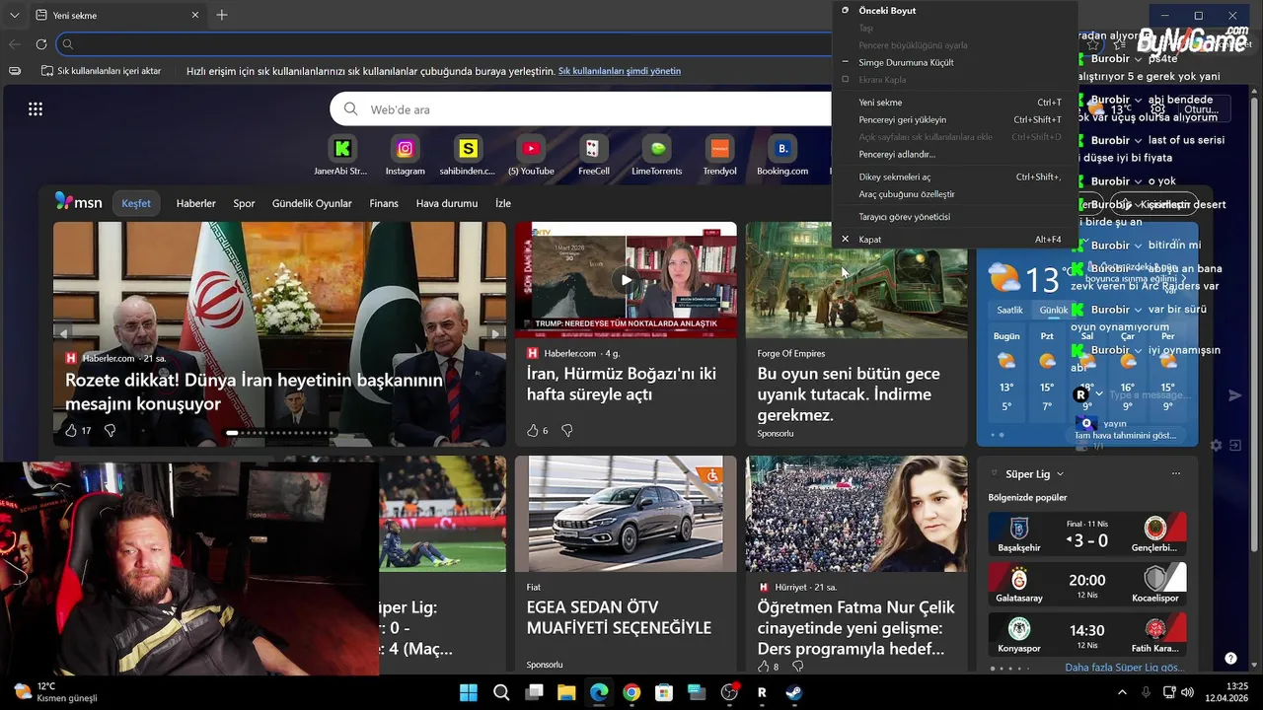Open the Finans tab
Screen dimensions: 1263x710
tap(384, 203)
